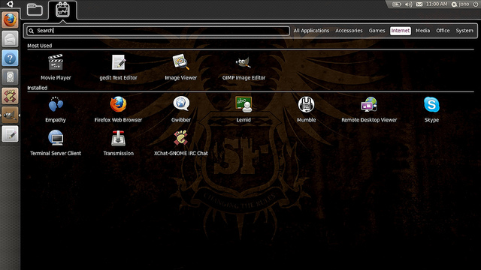481x270 pixels.
Task: Click into the Search field
Action: pyautogui.click(x=158, y=31)
